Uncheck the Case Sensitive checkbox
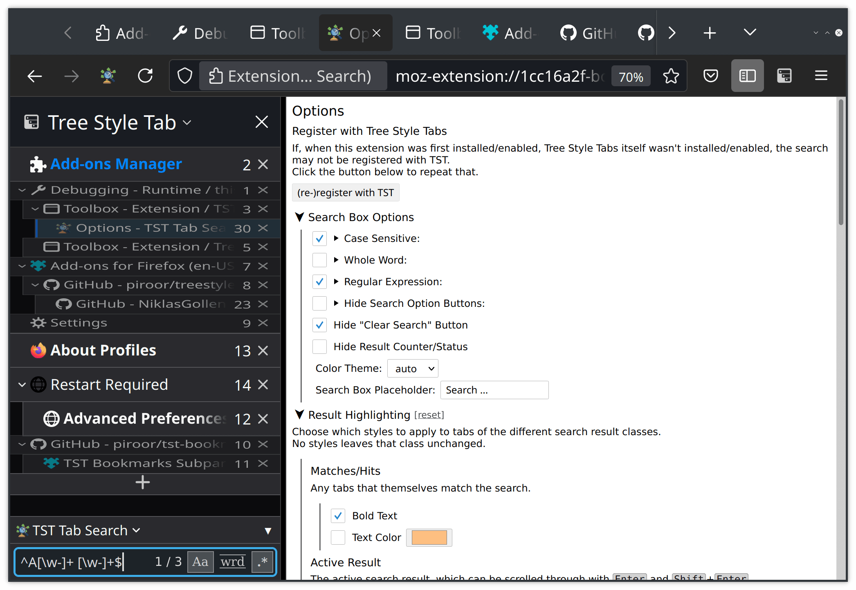This screenshot has width=856, height=590. click(319, 239)
